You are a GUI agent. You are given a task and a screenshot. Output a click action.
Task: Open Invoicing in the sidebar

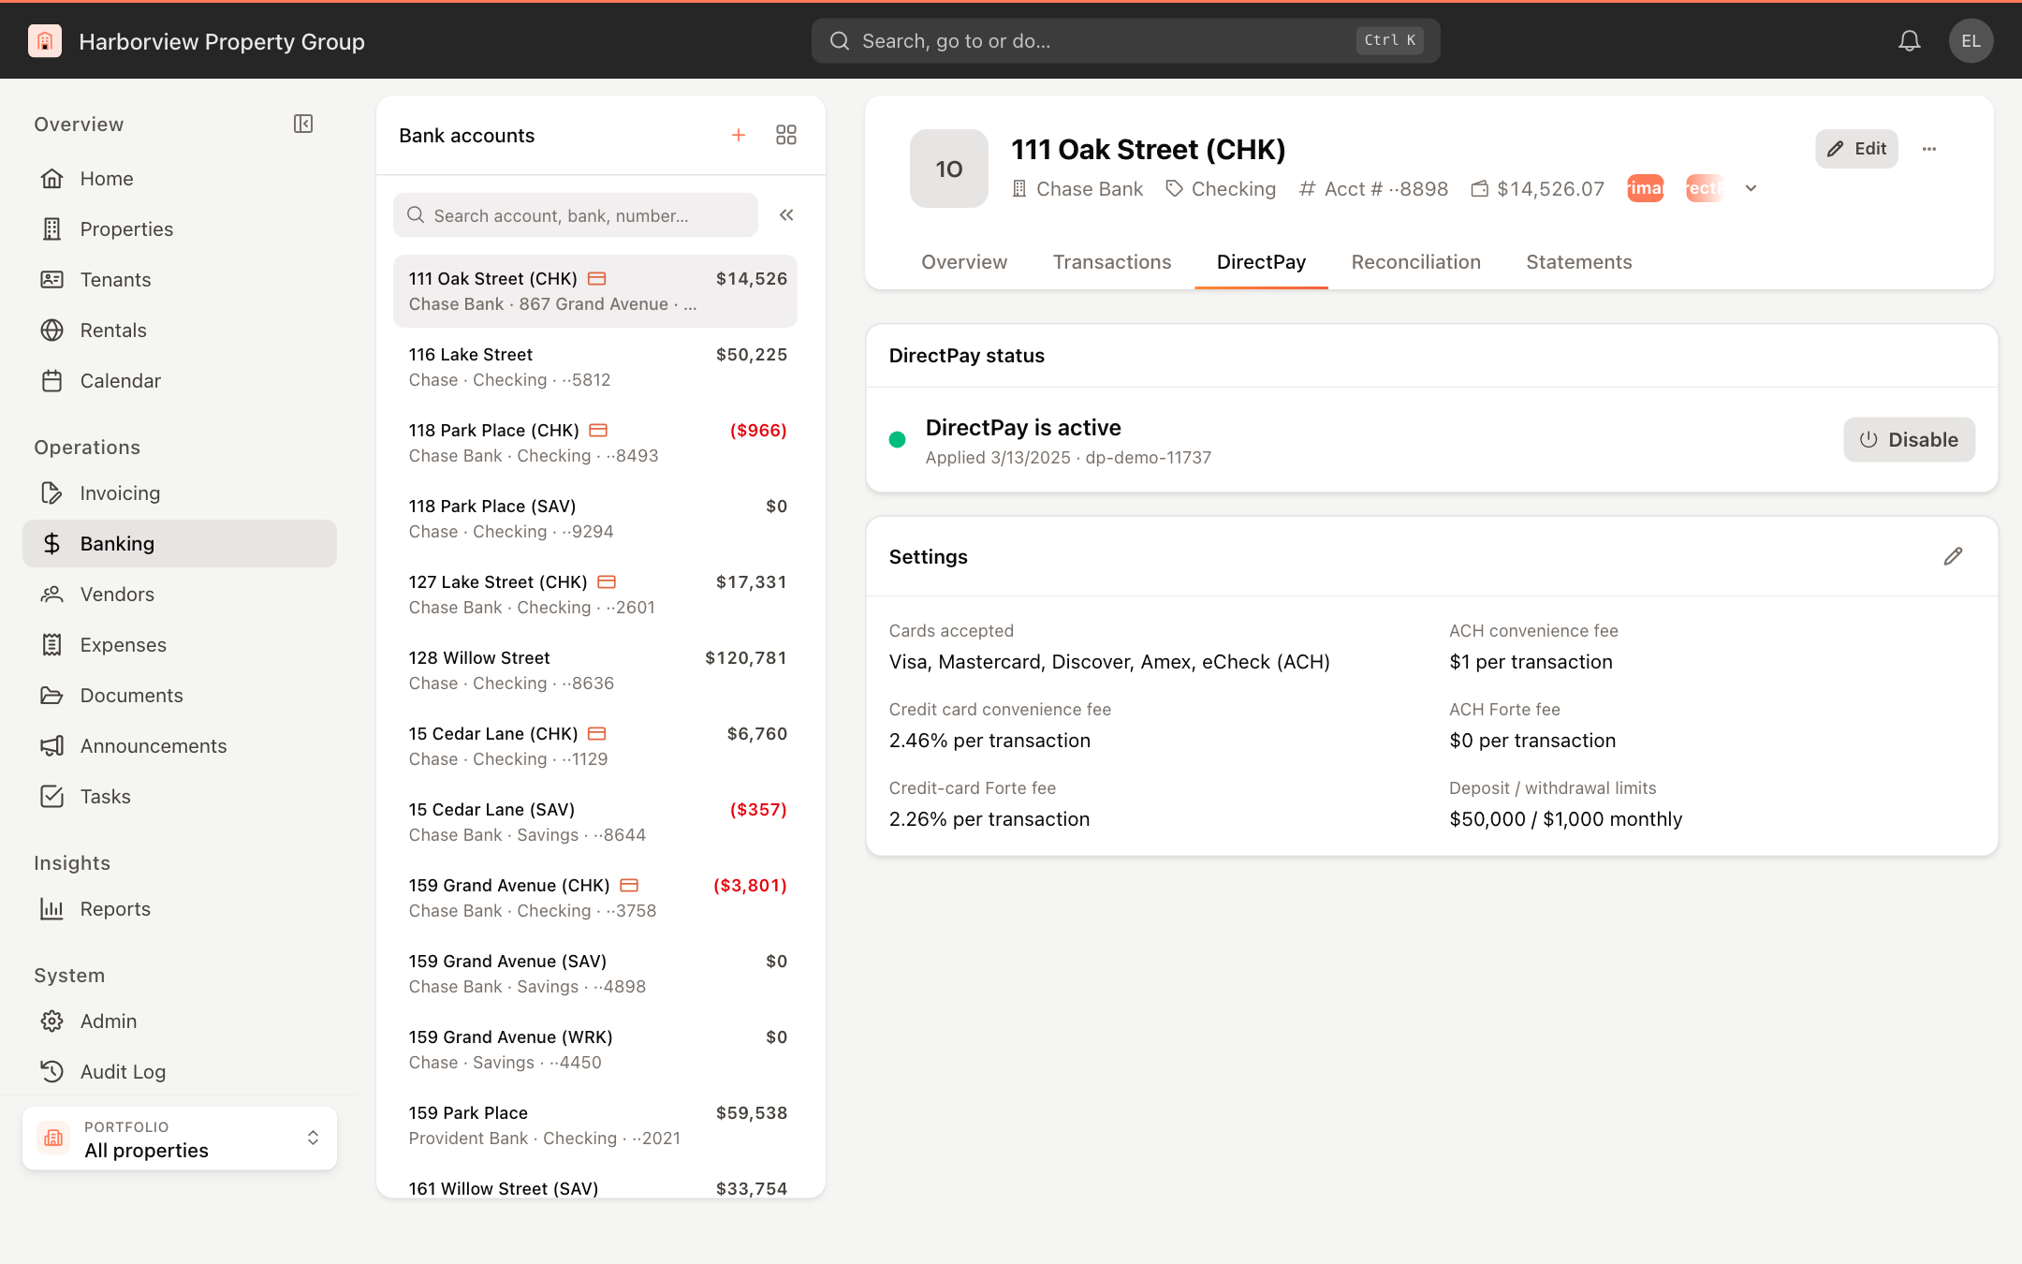pyautogui.click(x=180, y=493)
